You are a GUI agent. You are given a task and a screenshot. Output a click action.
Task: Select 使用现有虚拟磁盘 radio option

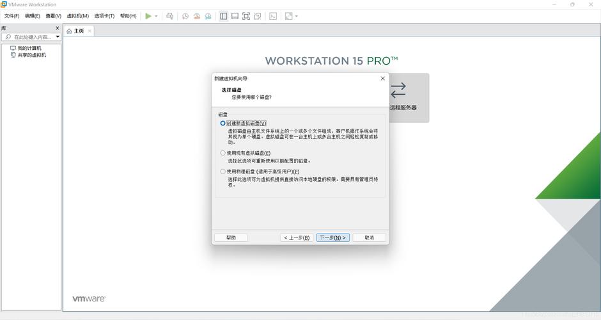tap(222, 153)
